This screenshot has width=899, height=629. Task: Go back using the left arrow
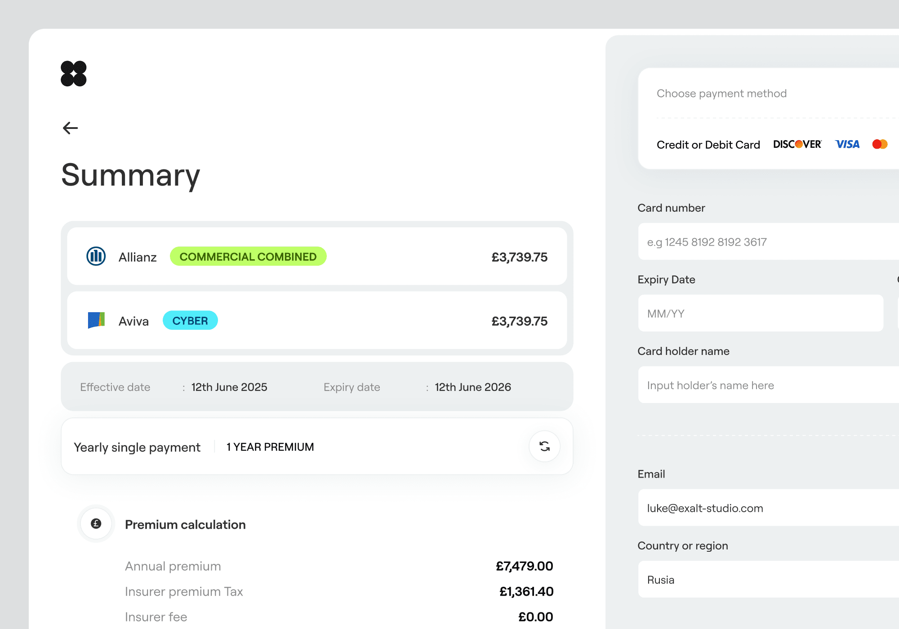point(71,128)
